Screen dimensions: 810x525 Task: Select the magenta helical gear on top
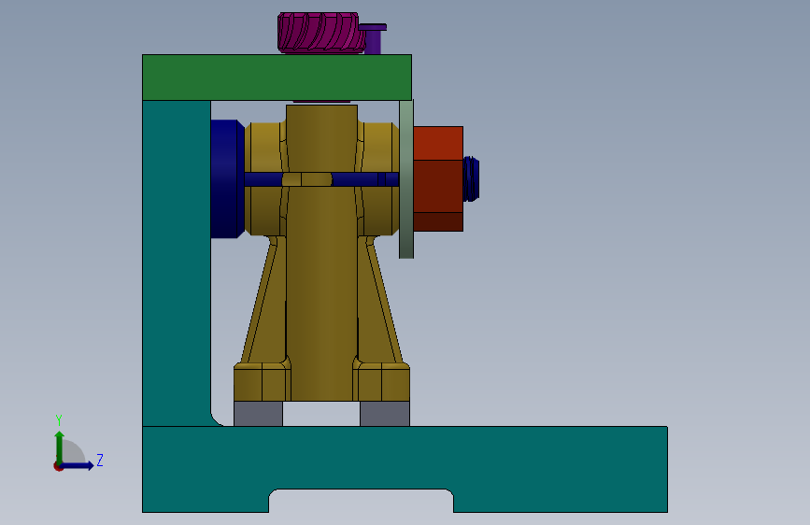click(320, 33)
